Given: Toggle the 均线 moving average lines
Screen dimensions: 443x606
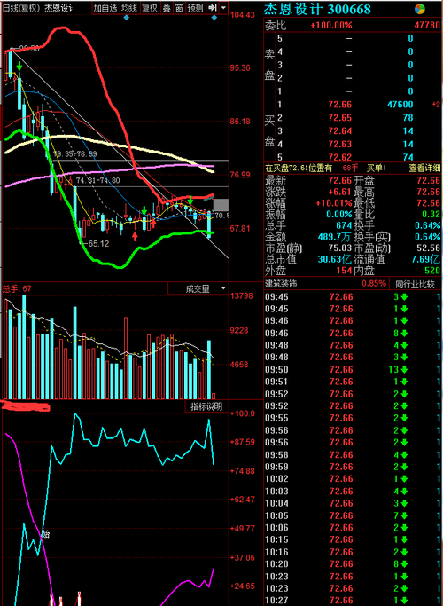Looking at the screenshot, I should tap(128, 7).
